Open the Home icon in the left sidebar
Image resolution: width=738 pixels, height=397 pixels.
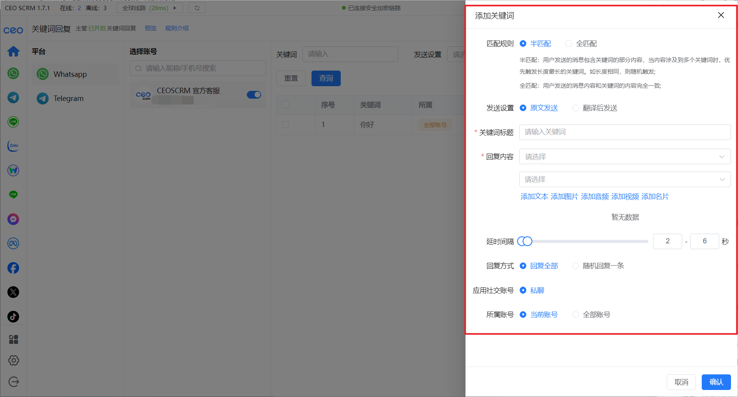coord(13,51)
